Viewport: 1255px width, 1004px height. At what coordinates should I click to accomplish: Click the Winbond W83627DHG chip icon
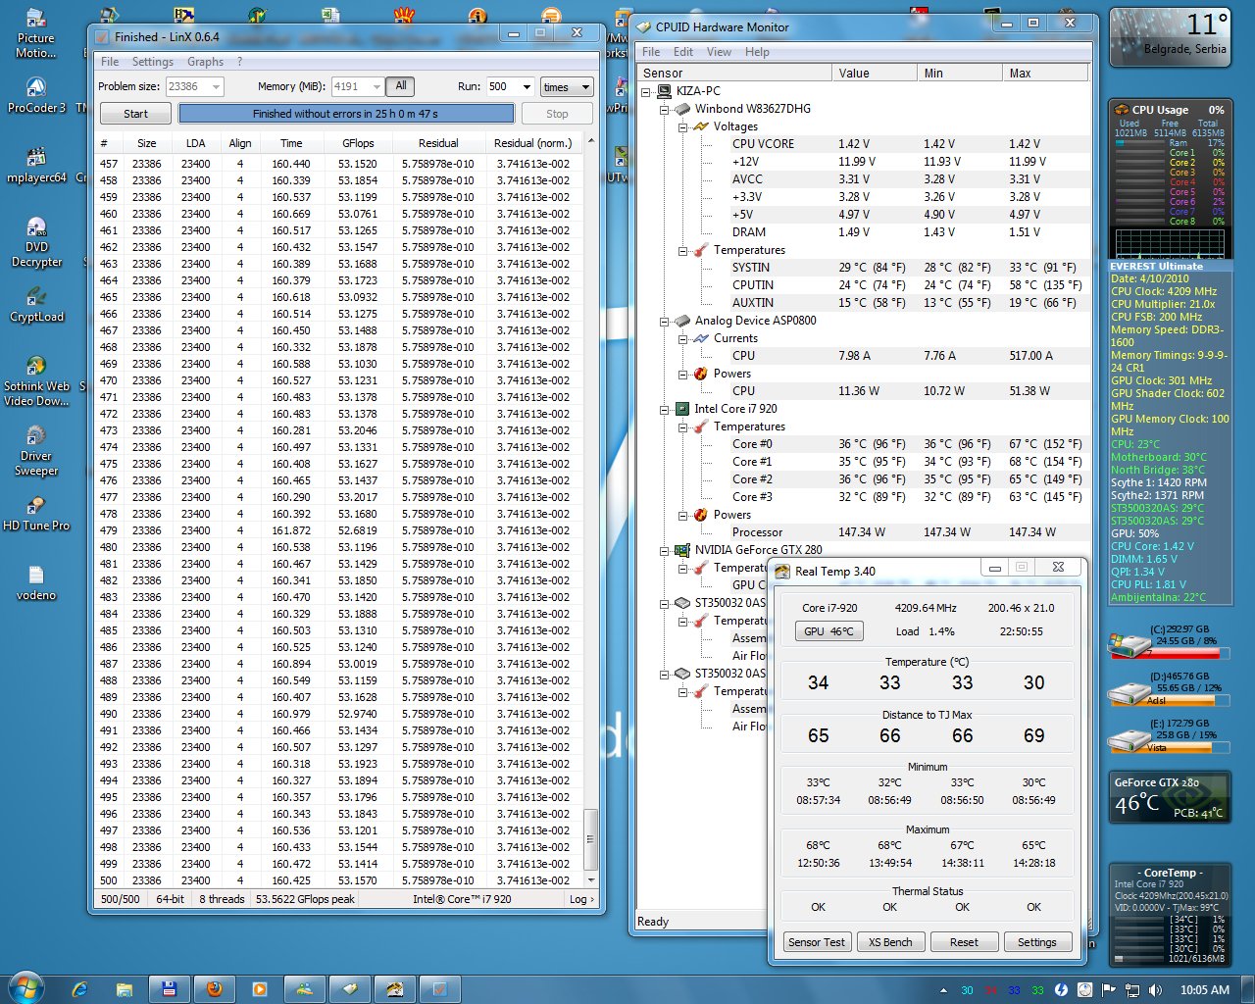682,109
